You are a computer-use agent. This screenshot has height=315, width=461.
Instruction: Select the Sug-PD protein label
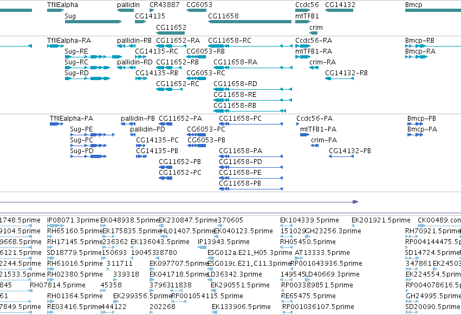(x=82, y=151)
